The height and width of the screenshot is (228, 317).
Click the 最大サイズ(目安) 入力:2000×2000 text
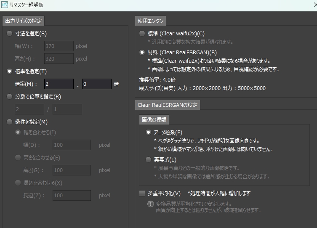pos(202,88)
